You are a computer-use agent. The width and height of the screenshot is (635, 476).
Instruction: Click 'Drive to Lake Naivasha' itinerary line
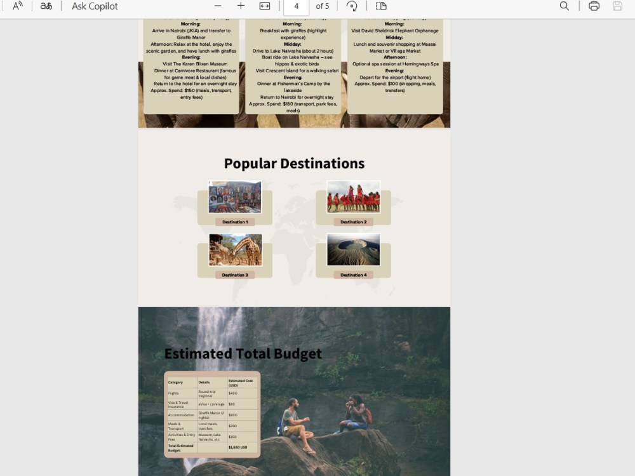pos(293,51)
